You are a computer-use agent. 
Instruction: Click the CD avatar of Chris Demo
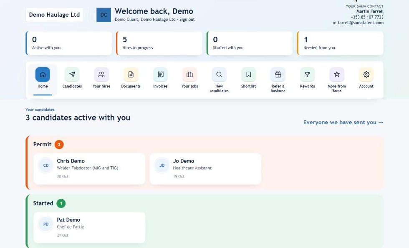(46, 165)
